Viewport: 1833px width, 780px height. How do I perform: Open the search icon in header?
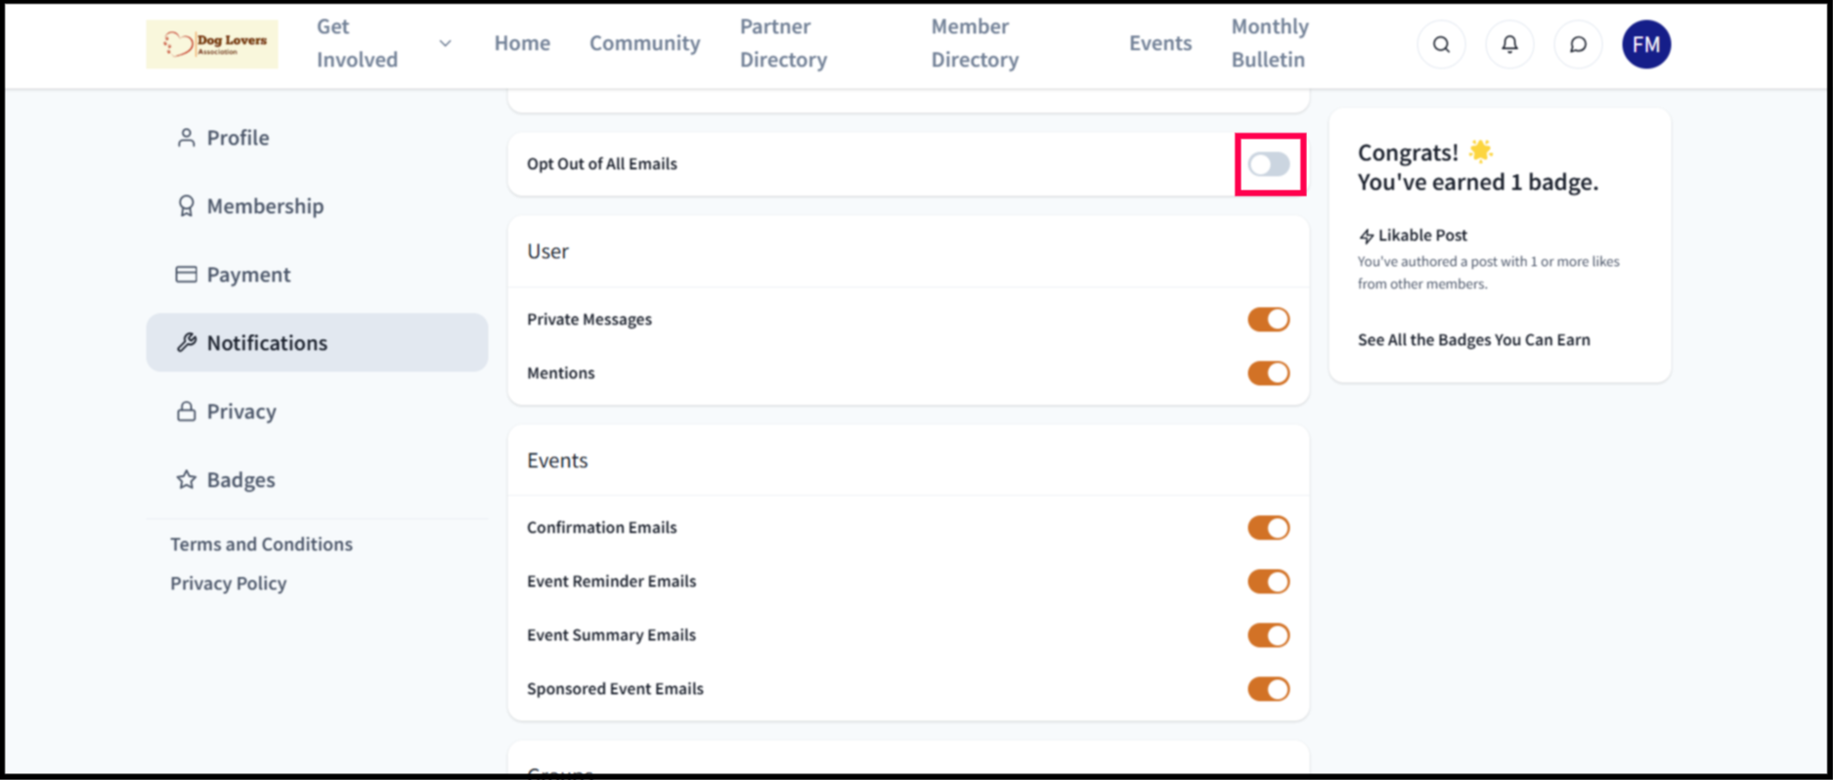tap(1441, 44)
